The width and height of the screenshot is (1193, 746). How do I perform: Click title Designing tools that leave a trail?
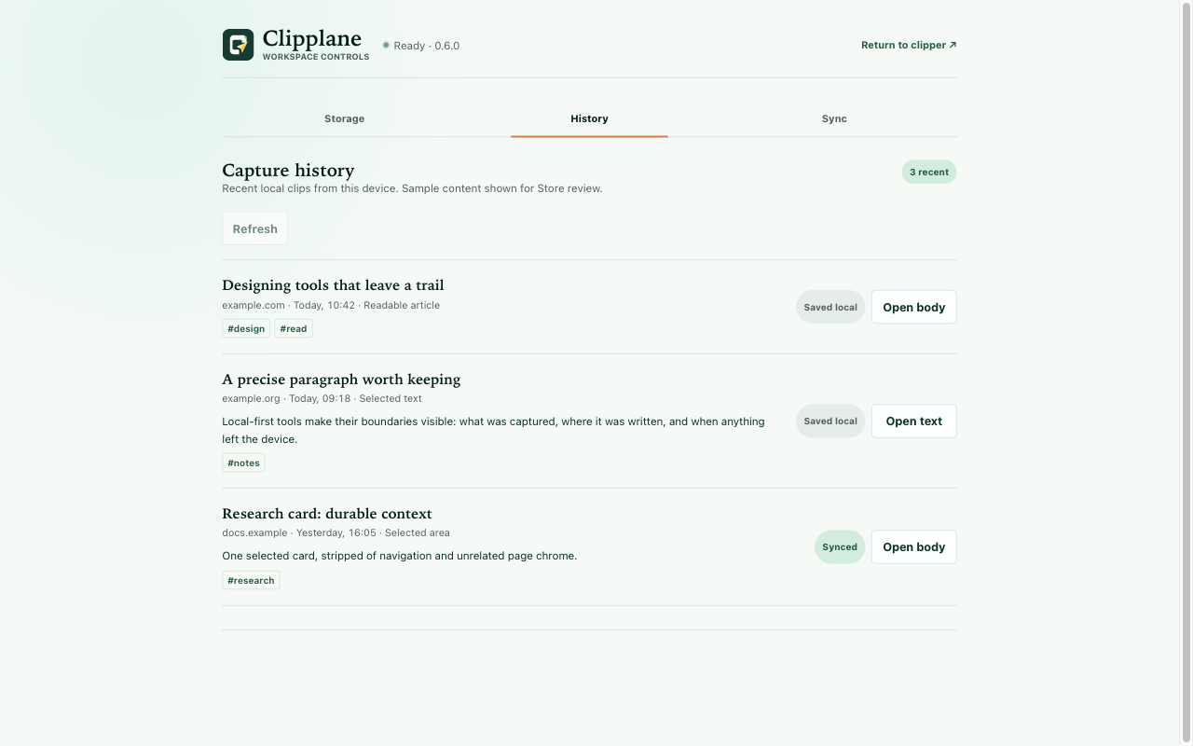(333, 285)
